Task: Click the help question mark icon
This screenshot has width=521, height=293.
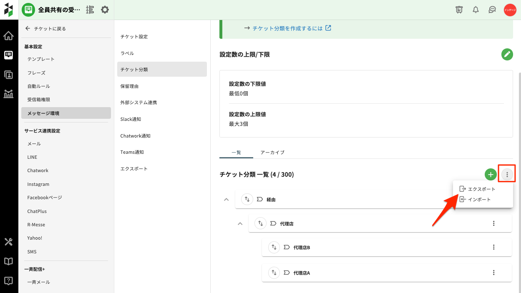Action: [8, 280]
